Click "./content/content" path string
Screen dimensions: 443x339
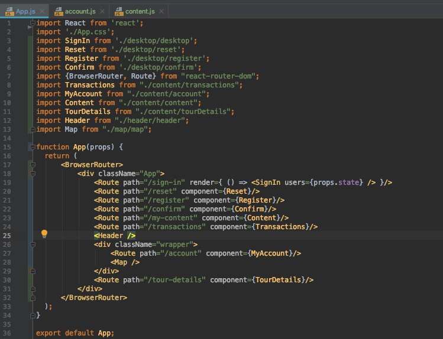tap(159, 103)
